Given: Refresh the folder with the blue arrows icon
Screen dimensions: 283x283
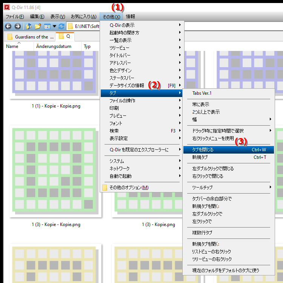Looking at the screenshot, I should tap(62, 26).
